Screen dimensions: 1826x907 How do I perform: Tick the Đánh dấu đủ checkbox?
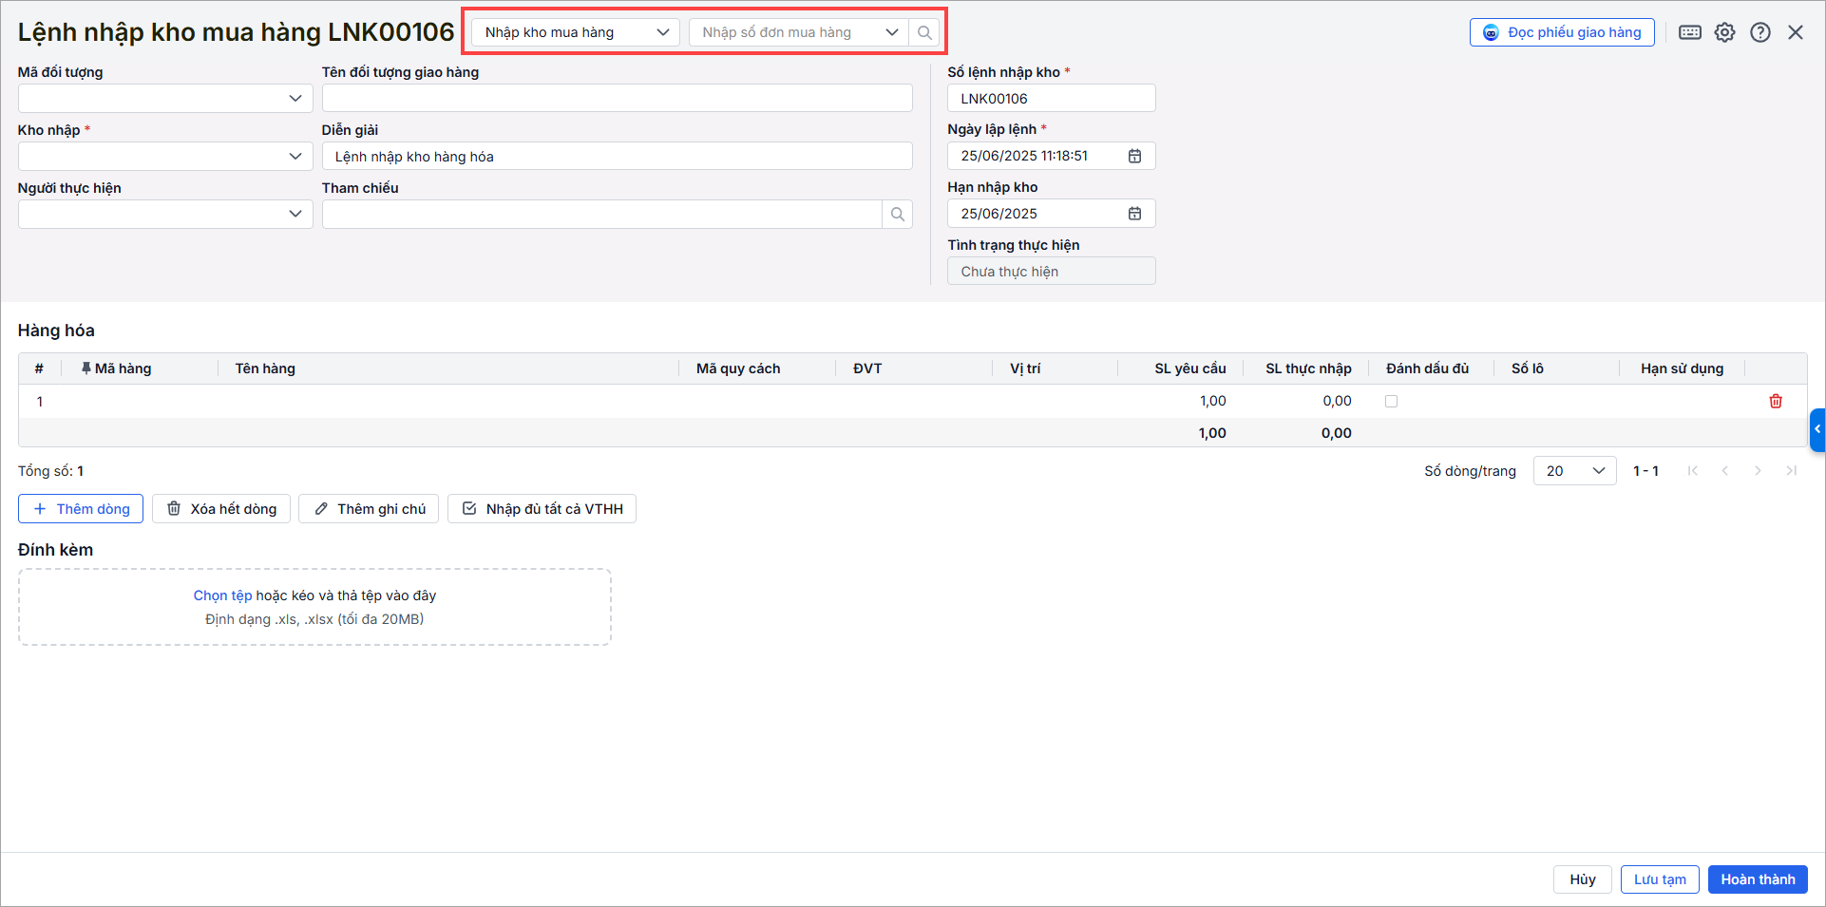(1391, 402)
